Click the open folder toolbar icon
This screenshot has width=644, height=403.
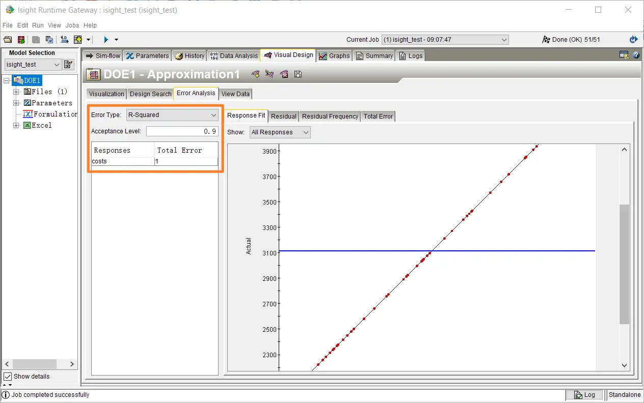(8, 40)
